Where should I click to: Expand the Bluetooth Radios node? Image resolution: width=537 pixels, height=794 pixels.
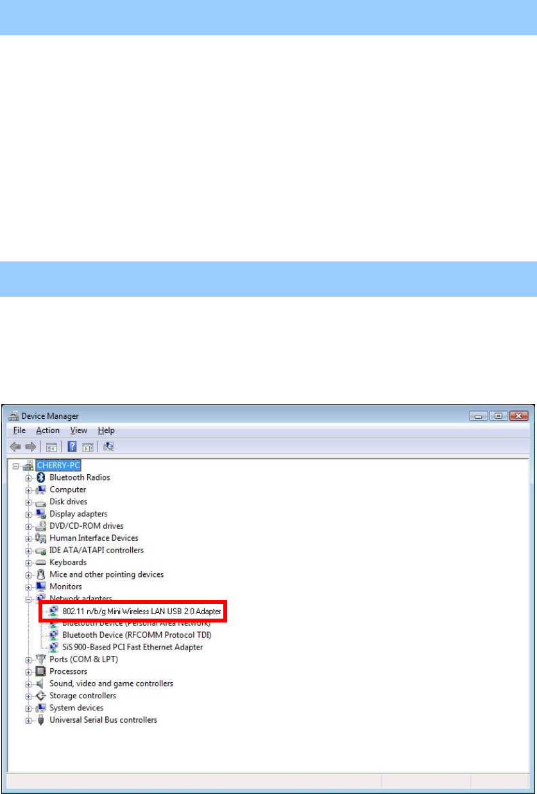coord(28,478)
